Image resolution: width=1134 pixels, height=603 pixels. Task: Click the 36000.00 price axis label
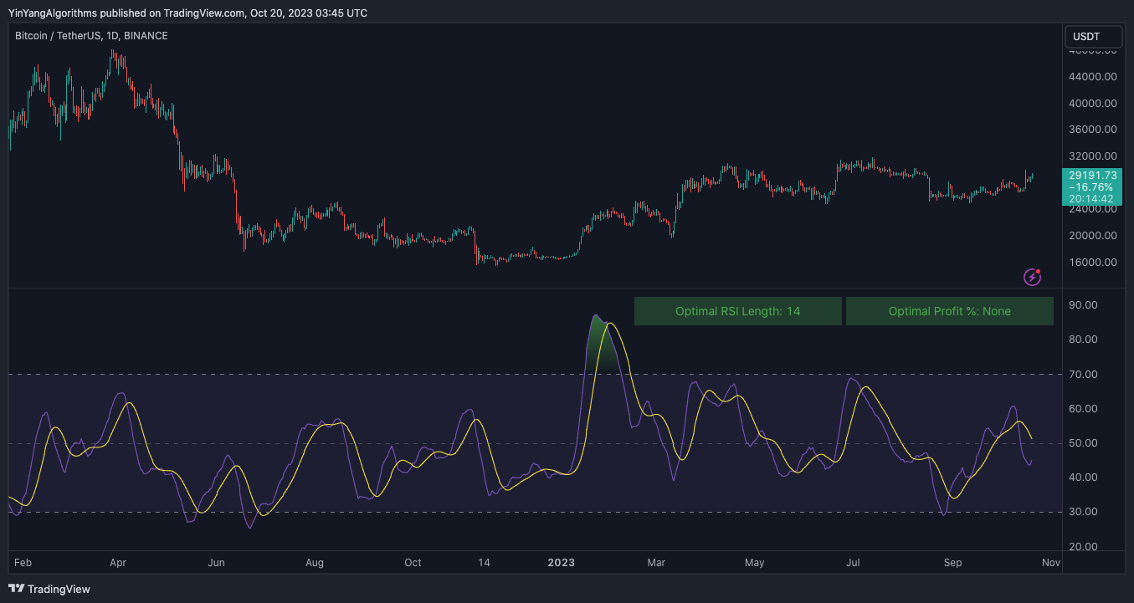(x=1093, y=130)
